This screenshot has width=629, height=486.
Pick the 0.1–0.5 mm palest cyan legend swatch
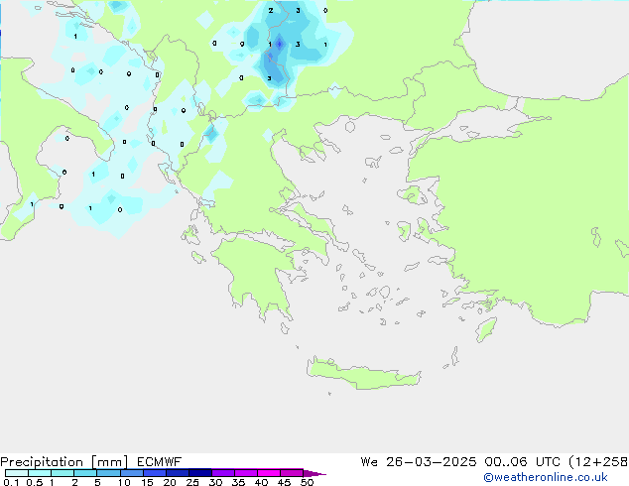(17, 473)
